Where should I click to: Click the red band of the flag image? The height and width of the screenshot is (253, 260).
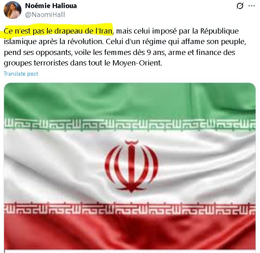(x=130, y=232)
